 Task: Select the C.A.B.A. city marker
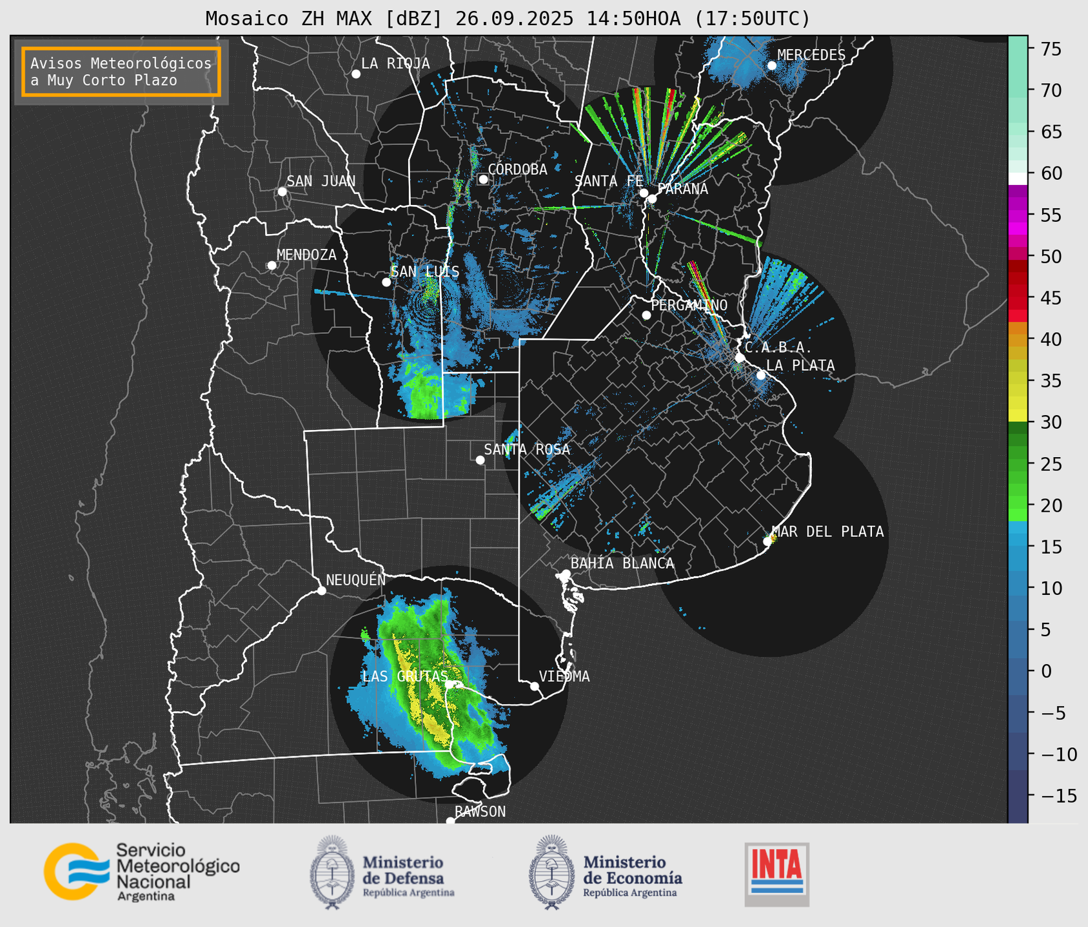pyautogui.click(x=740, y=358)
